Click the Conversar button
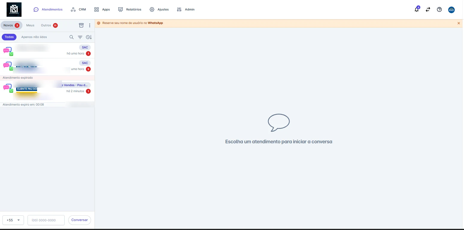464x230 pixels. pos(80,220)
